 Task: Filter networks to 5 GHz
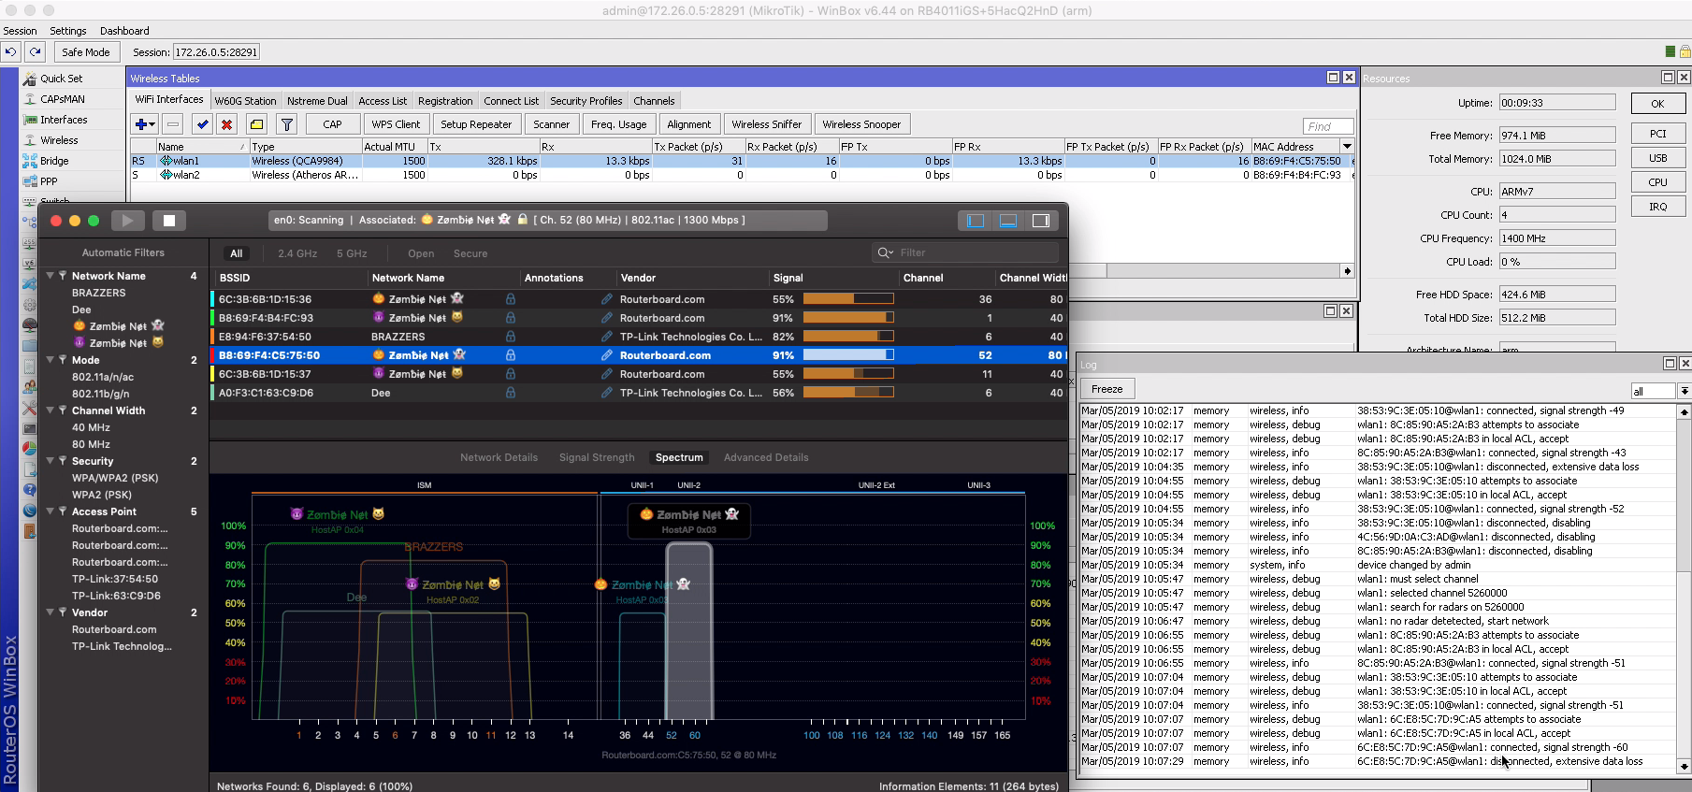click(352, 253)
